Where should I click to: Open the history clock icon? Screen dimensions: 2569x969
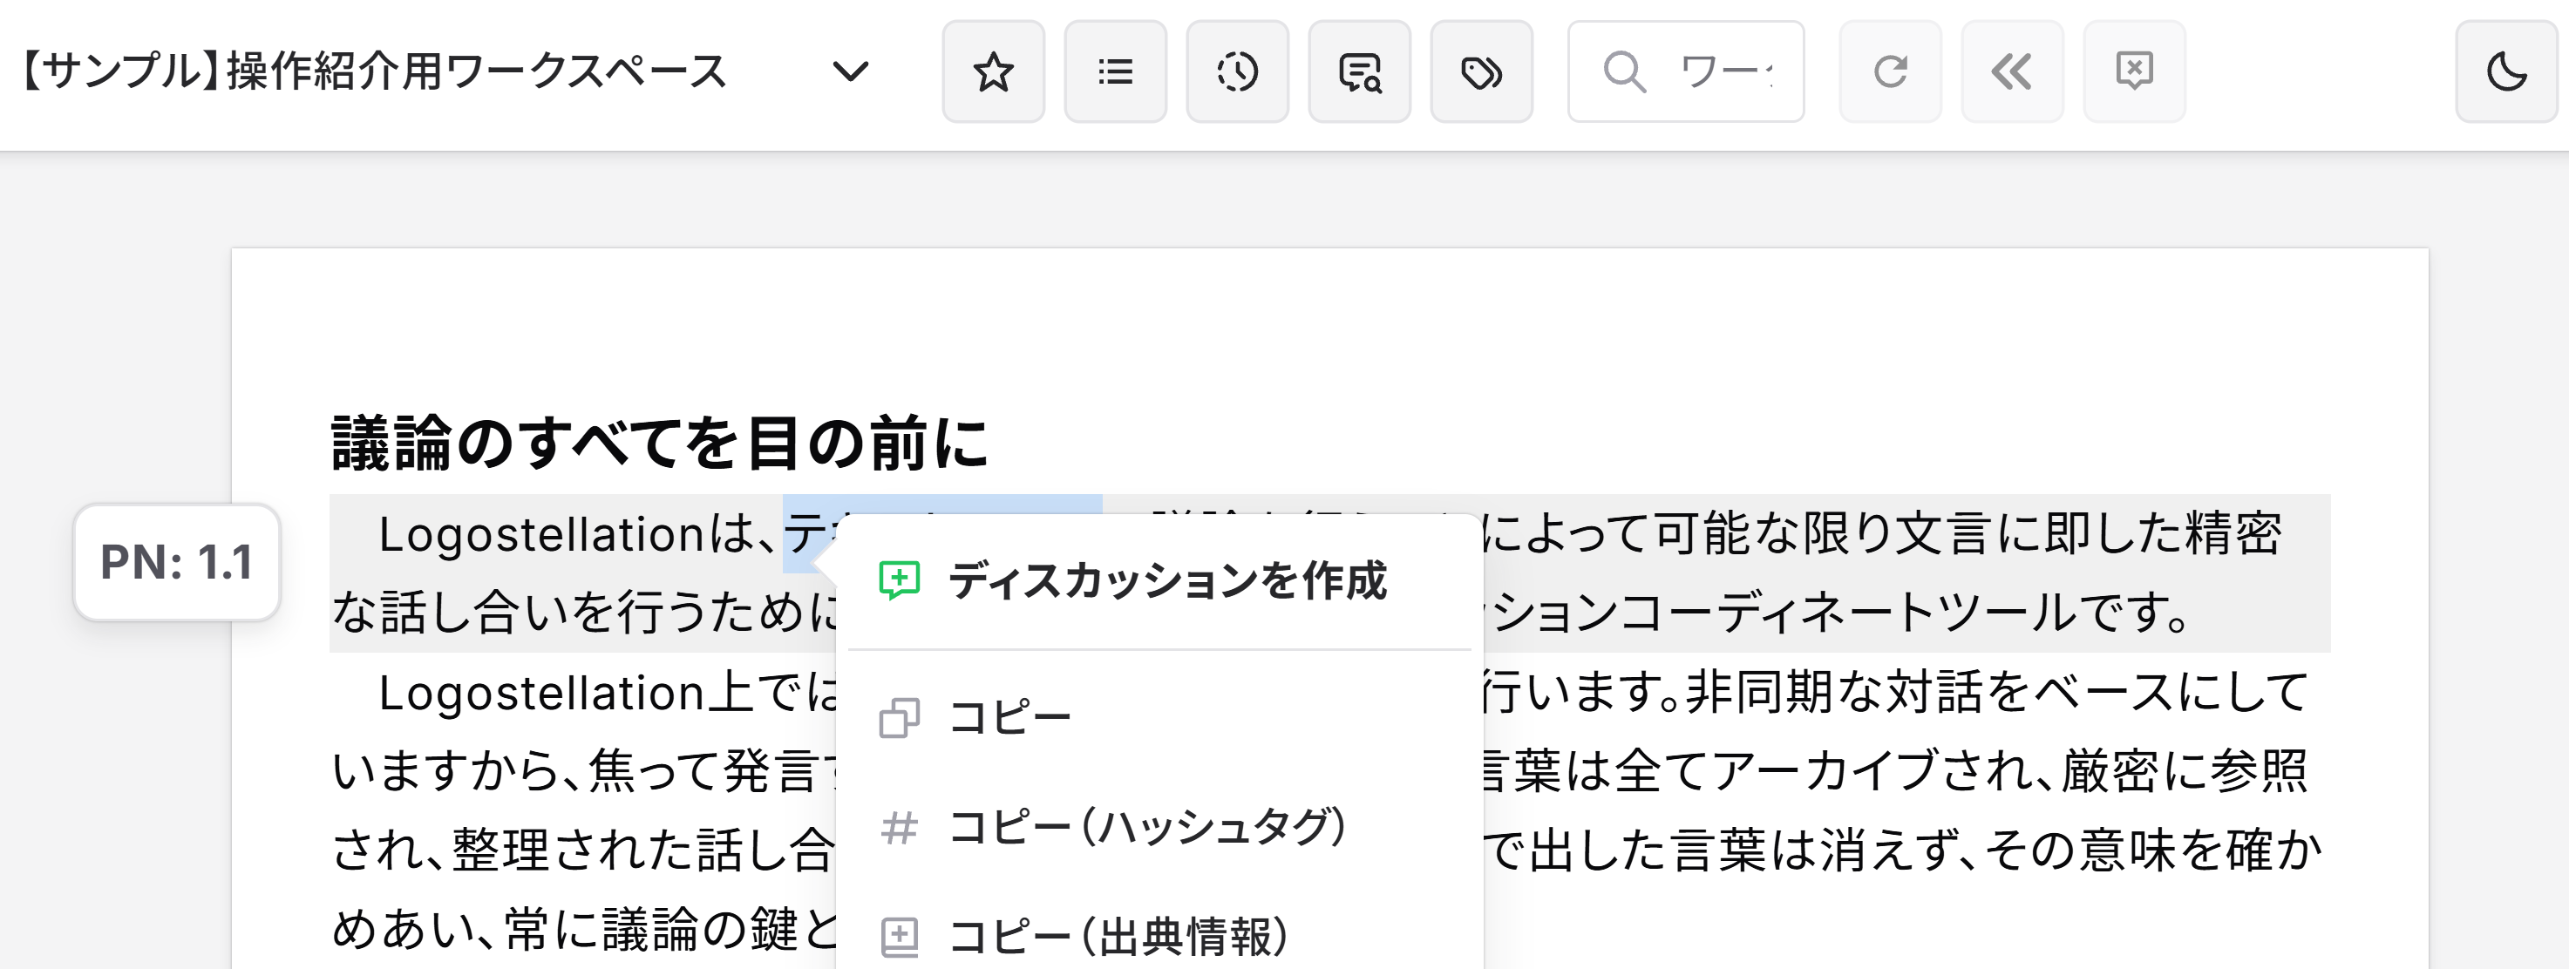coord(1237,71)
